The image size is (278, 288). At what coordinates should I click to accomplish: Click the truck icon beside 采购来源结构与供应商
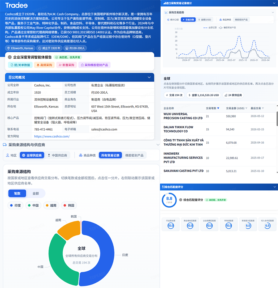click(5, 145)
